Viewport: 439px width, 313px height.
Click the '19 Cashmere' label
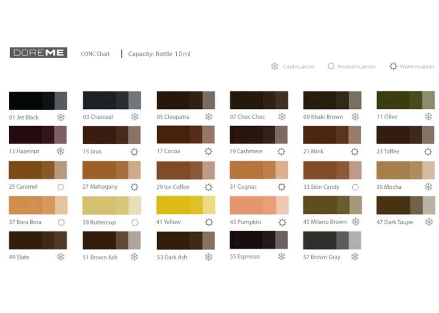(246, 152)
